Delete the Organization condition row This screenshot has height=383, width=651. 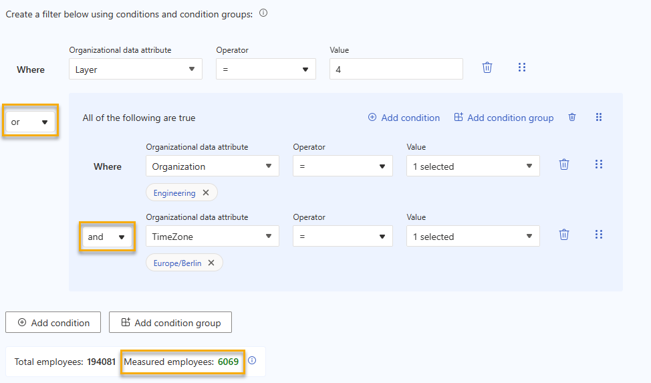pos(564,164)
